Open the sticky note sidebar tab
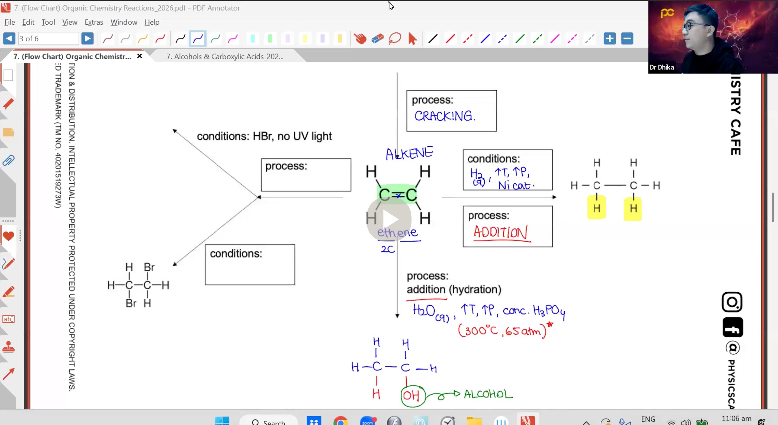This screenshot has height=425, width=778. tap(8, 132)
